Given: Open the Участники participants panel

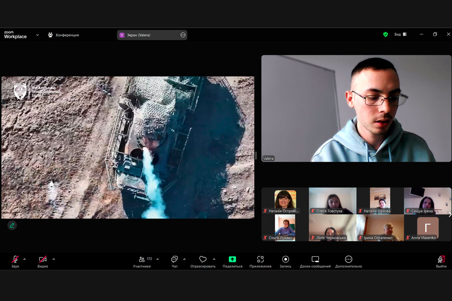Looking at the screenshot, I should click(142, 262).
